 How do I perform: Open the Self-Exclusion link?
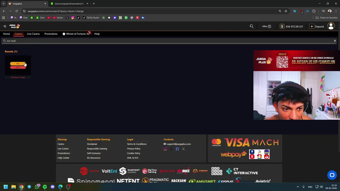(94, 153)
